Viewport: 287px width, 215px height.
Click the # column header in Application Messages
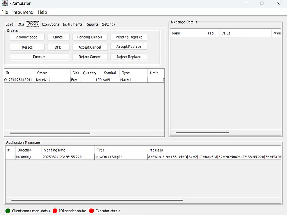pyautogui.click(x=10, y=150)
